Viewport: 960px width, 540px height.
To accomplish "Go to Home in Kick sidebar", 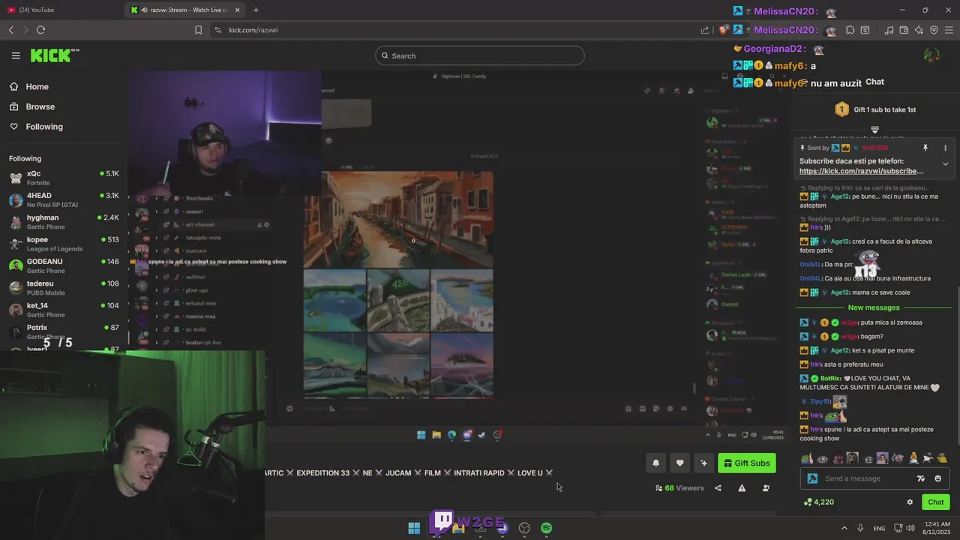I will (x=37, y=86).
